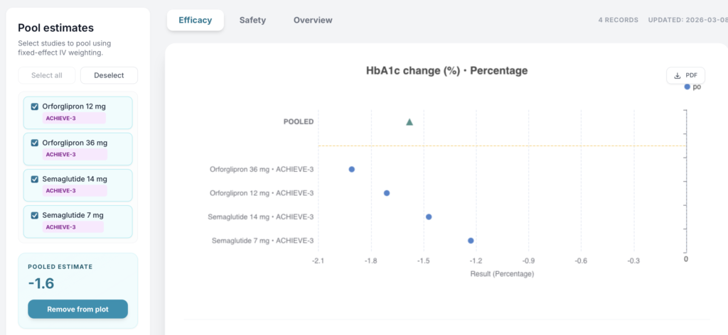Screen dimensions: 728x335
Task: Select the Semaglutide 14 mg data point
Action: (429, 217)
